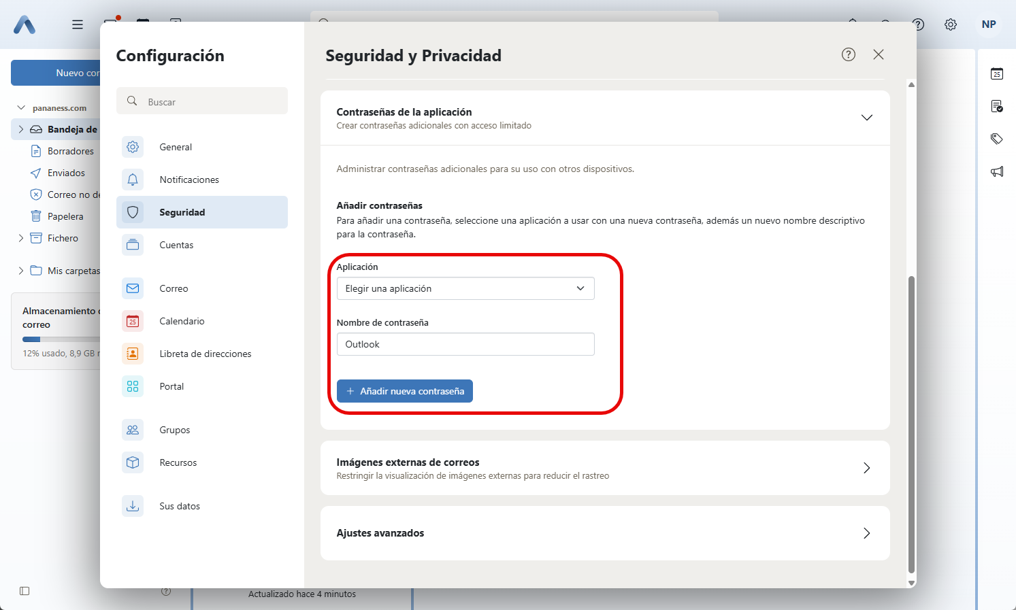Click the tags icon in right sidebar
The image size is (1016, 610).
[997, 139]
